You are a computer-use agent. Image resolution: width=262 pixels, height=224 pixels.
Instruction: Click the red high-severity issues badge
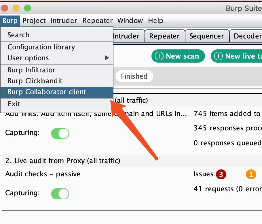221,174
